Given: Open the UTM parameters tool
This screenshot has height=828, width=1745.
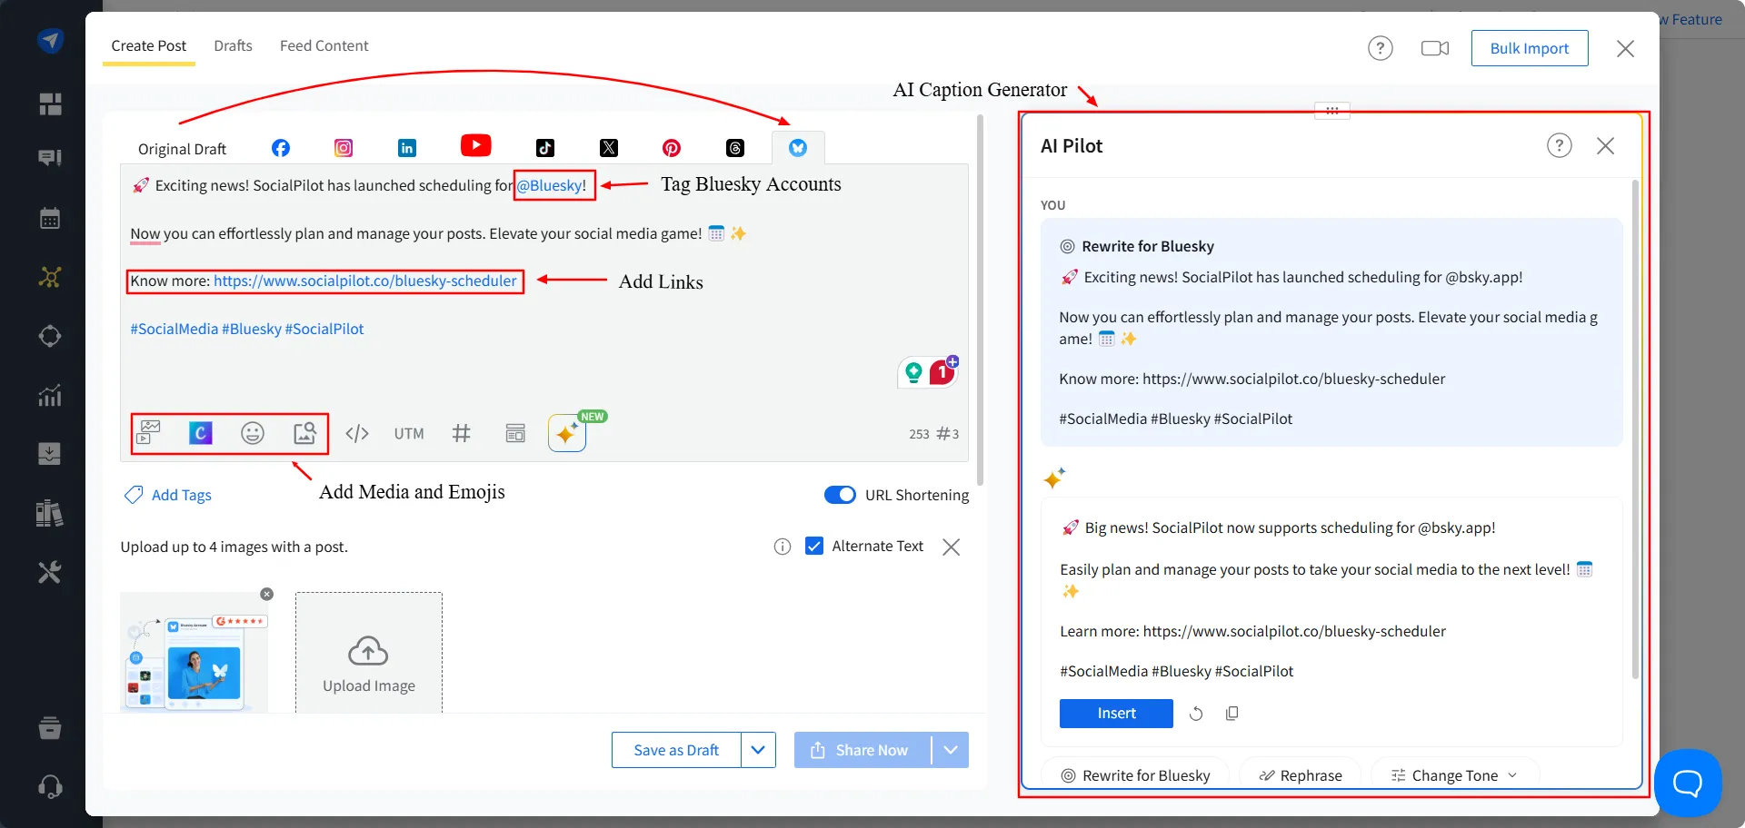Looking at the screenshot, I should [x=409, y=433].
